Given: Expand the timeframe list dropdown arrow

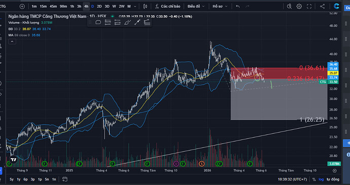Looking at the screenshot, I should coord(135,7).
